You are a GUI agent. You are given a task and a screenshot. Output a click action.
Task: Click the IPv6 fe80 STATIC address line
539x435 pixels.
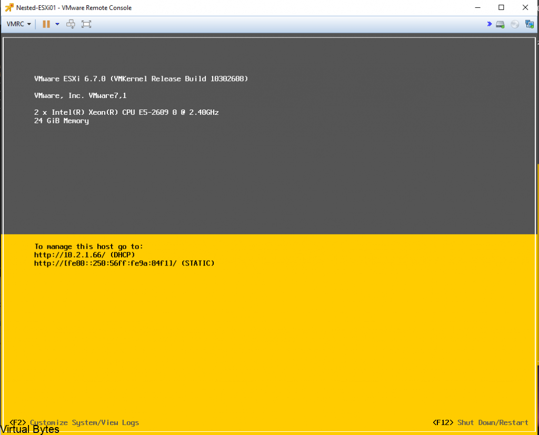coord(124,263)
